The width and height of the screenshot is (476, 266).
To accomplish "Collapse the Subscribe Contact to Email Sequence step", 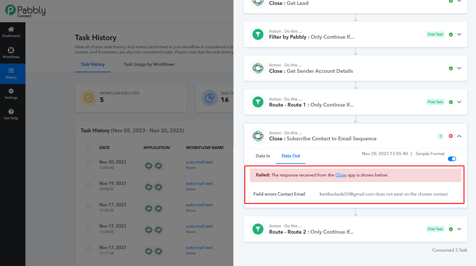I will point(459,136).
